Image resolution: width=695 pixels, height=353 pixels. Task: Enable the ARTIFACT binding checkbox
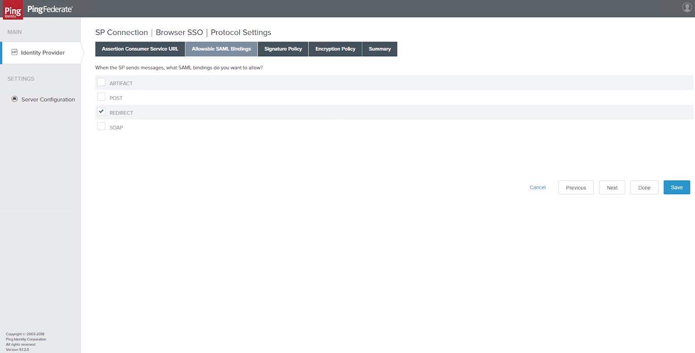pos(101,82)
